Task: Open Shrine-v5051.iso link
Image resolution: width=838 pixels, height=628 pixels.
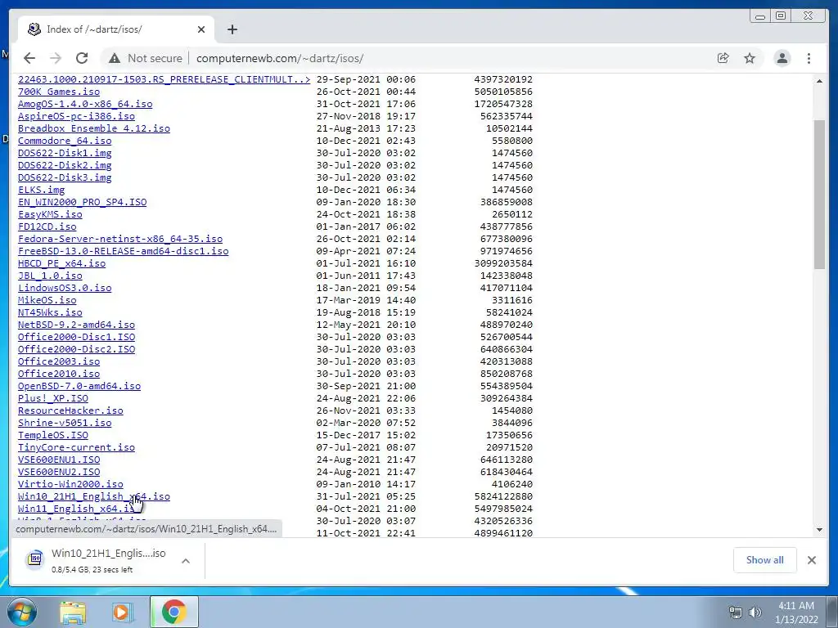Action: click(65, 424)
